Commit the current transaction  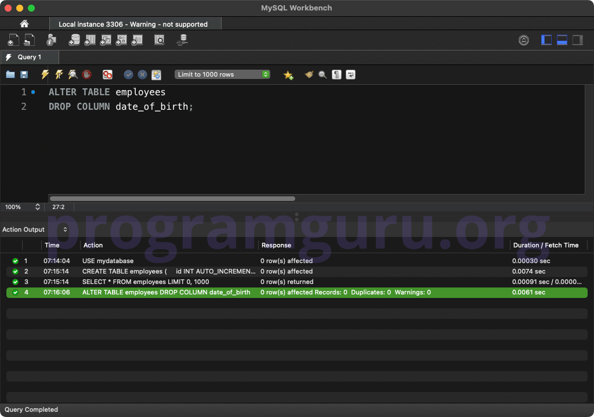coord(128,74)
